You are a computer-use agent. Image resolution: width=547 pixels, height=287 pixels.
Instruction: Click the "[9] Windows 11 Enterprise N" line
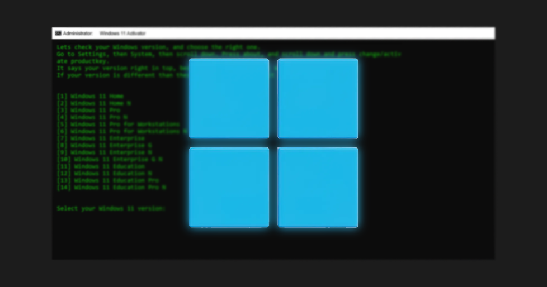click(x=104, y=152)
